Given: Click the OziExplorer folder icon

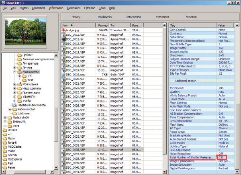Looking at the screenshot, I should click(x=4, y=159).
